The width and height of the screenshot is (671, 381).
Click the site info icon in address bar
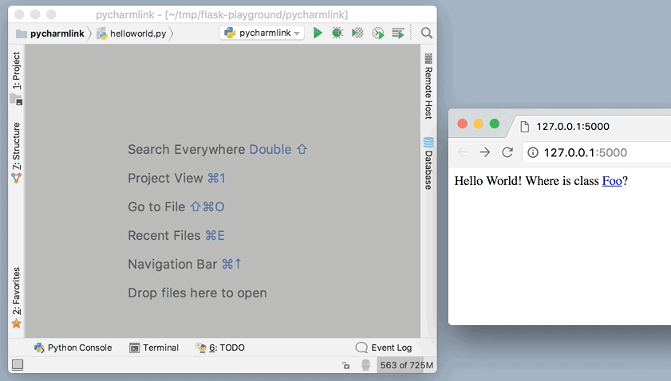point(533,153)
